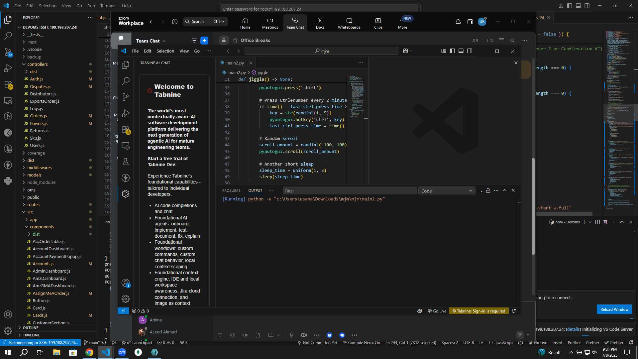Screen dimensions: 638x359
Task: Open Team Chat dropdown arrow
Action: [164, 41]
